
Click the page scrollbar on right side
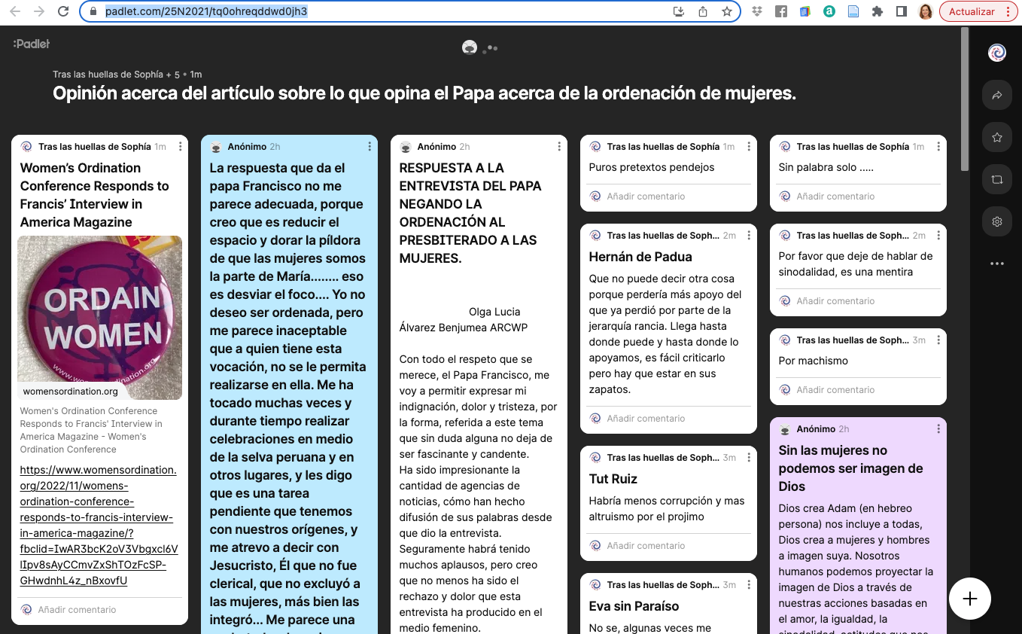click(x=965, y=98)
